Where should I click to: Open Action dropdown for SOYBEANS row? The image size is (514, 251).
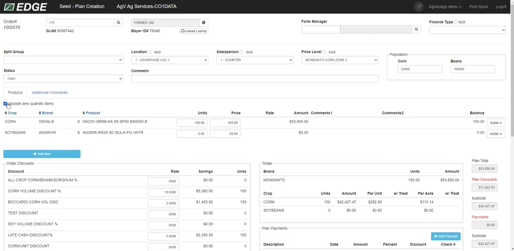pyautogui.click(x=496, y=134)
